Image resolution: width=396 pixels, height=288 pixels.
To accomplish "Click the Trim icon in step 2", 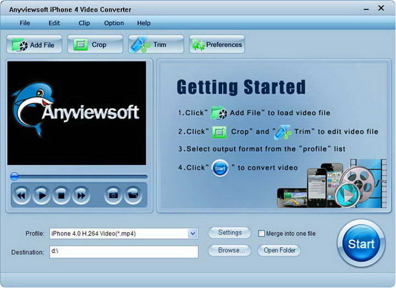I will 283,132.
